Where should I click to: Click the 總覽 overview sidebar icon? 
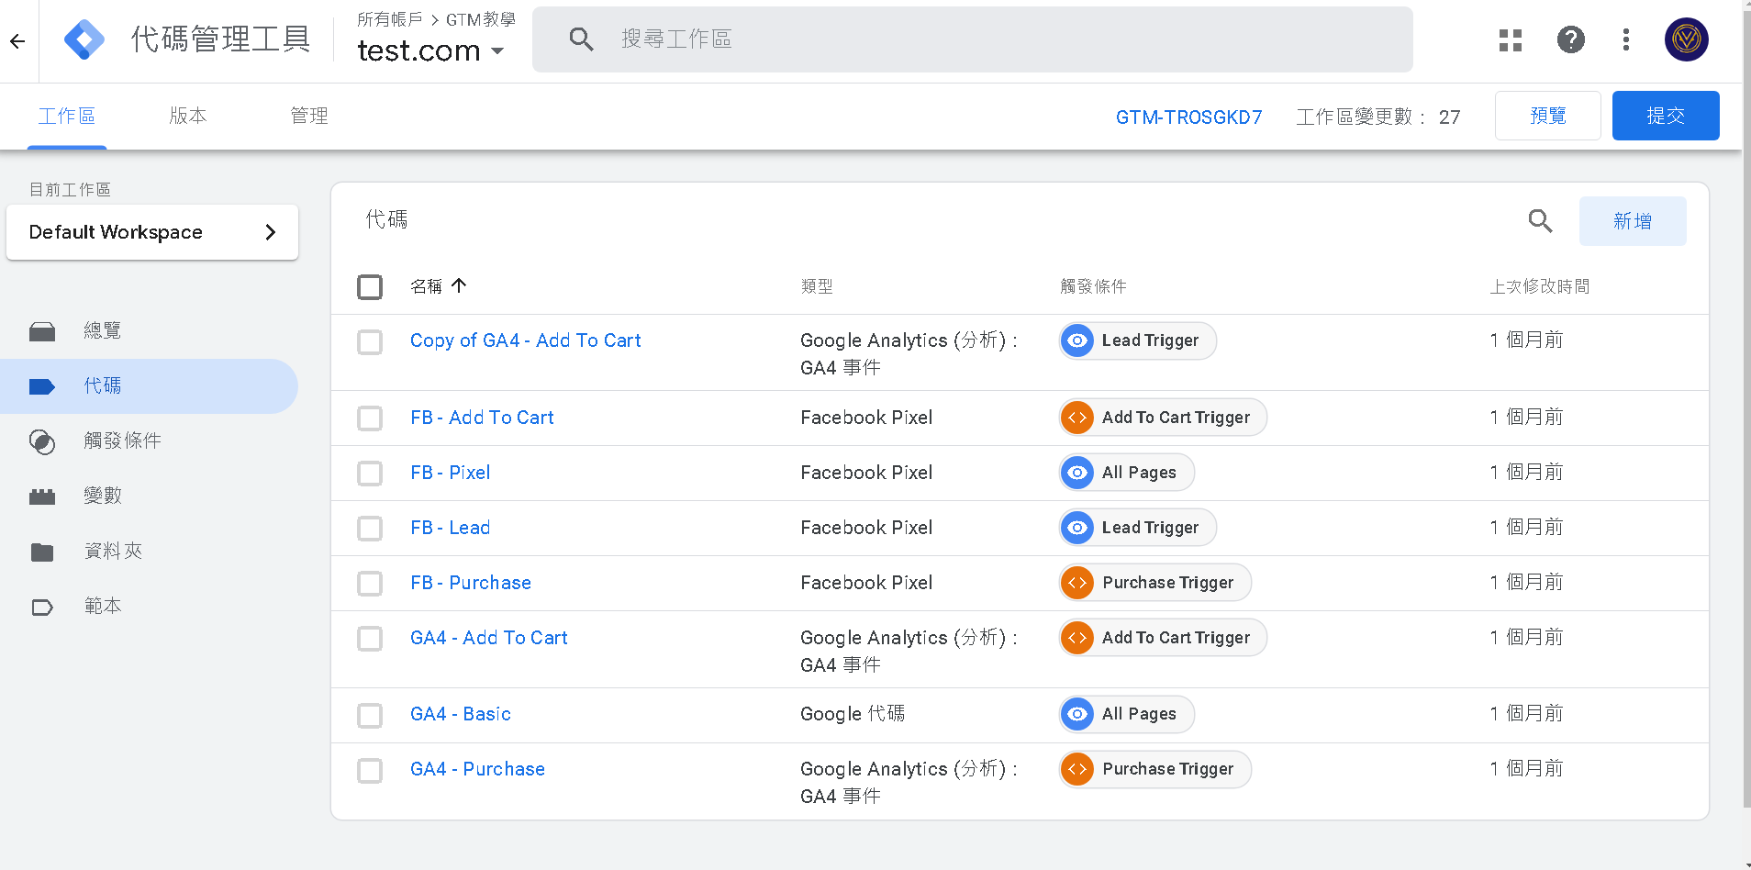click(42, 331)
